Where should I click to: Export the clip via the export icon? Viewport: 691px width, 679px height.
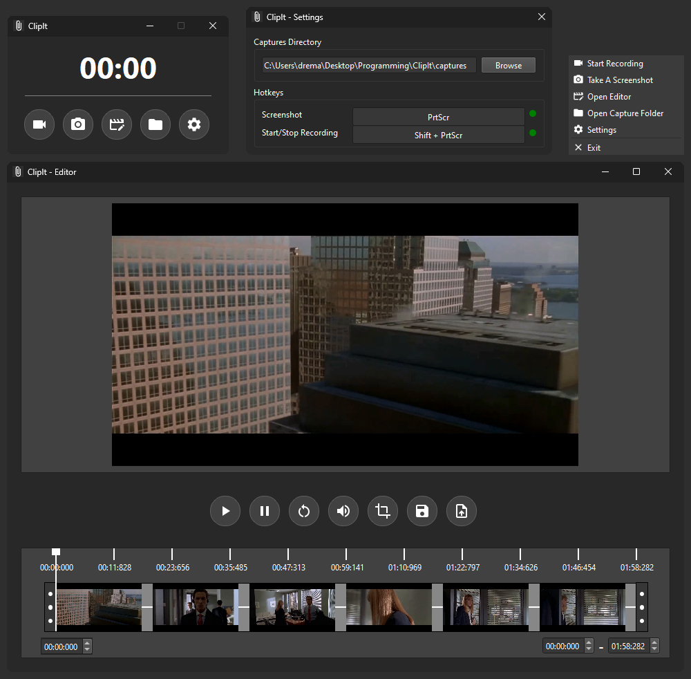(x=462, y=511)
